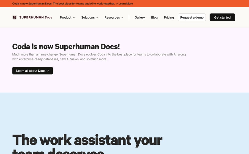Expand the Resources dropdown menu
249x154 pixels.
click(114, 17)
